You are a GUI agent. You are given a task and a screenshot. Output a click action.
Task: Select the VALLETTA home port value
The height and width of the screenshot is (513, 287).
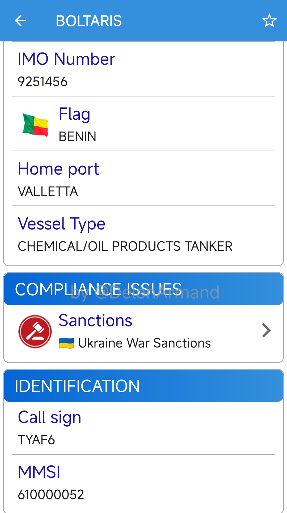pos(48,191)
